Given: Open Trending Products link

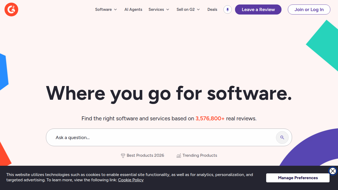Looking at the screenshot, I should point(197,155).
